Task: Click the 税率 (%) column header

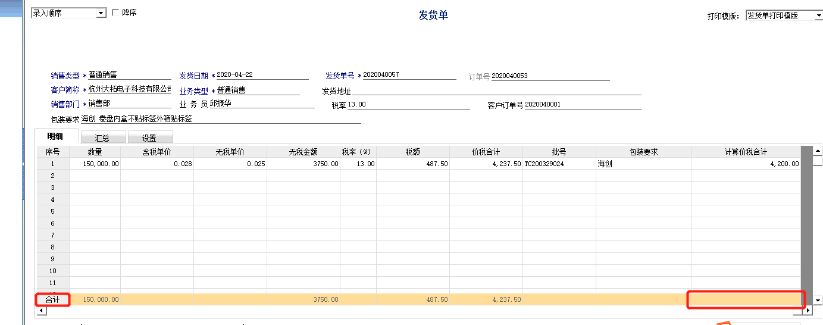Action: tap(358, 152)
